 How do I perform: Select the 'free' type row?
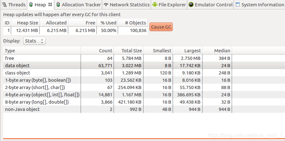pyautogui.click(x=144, y=58)
